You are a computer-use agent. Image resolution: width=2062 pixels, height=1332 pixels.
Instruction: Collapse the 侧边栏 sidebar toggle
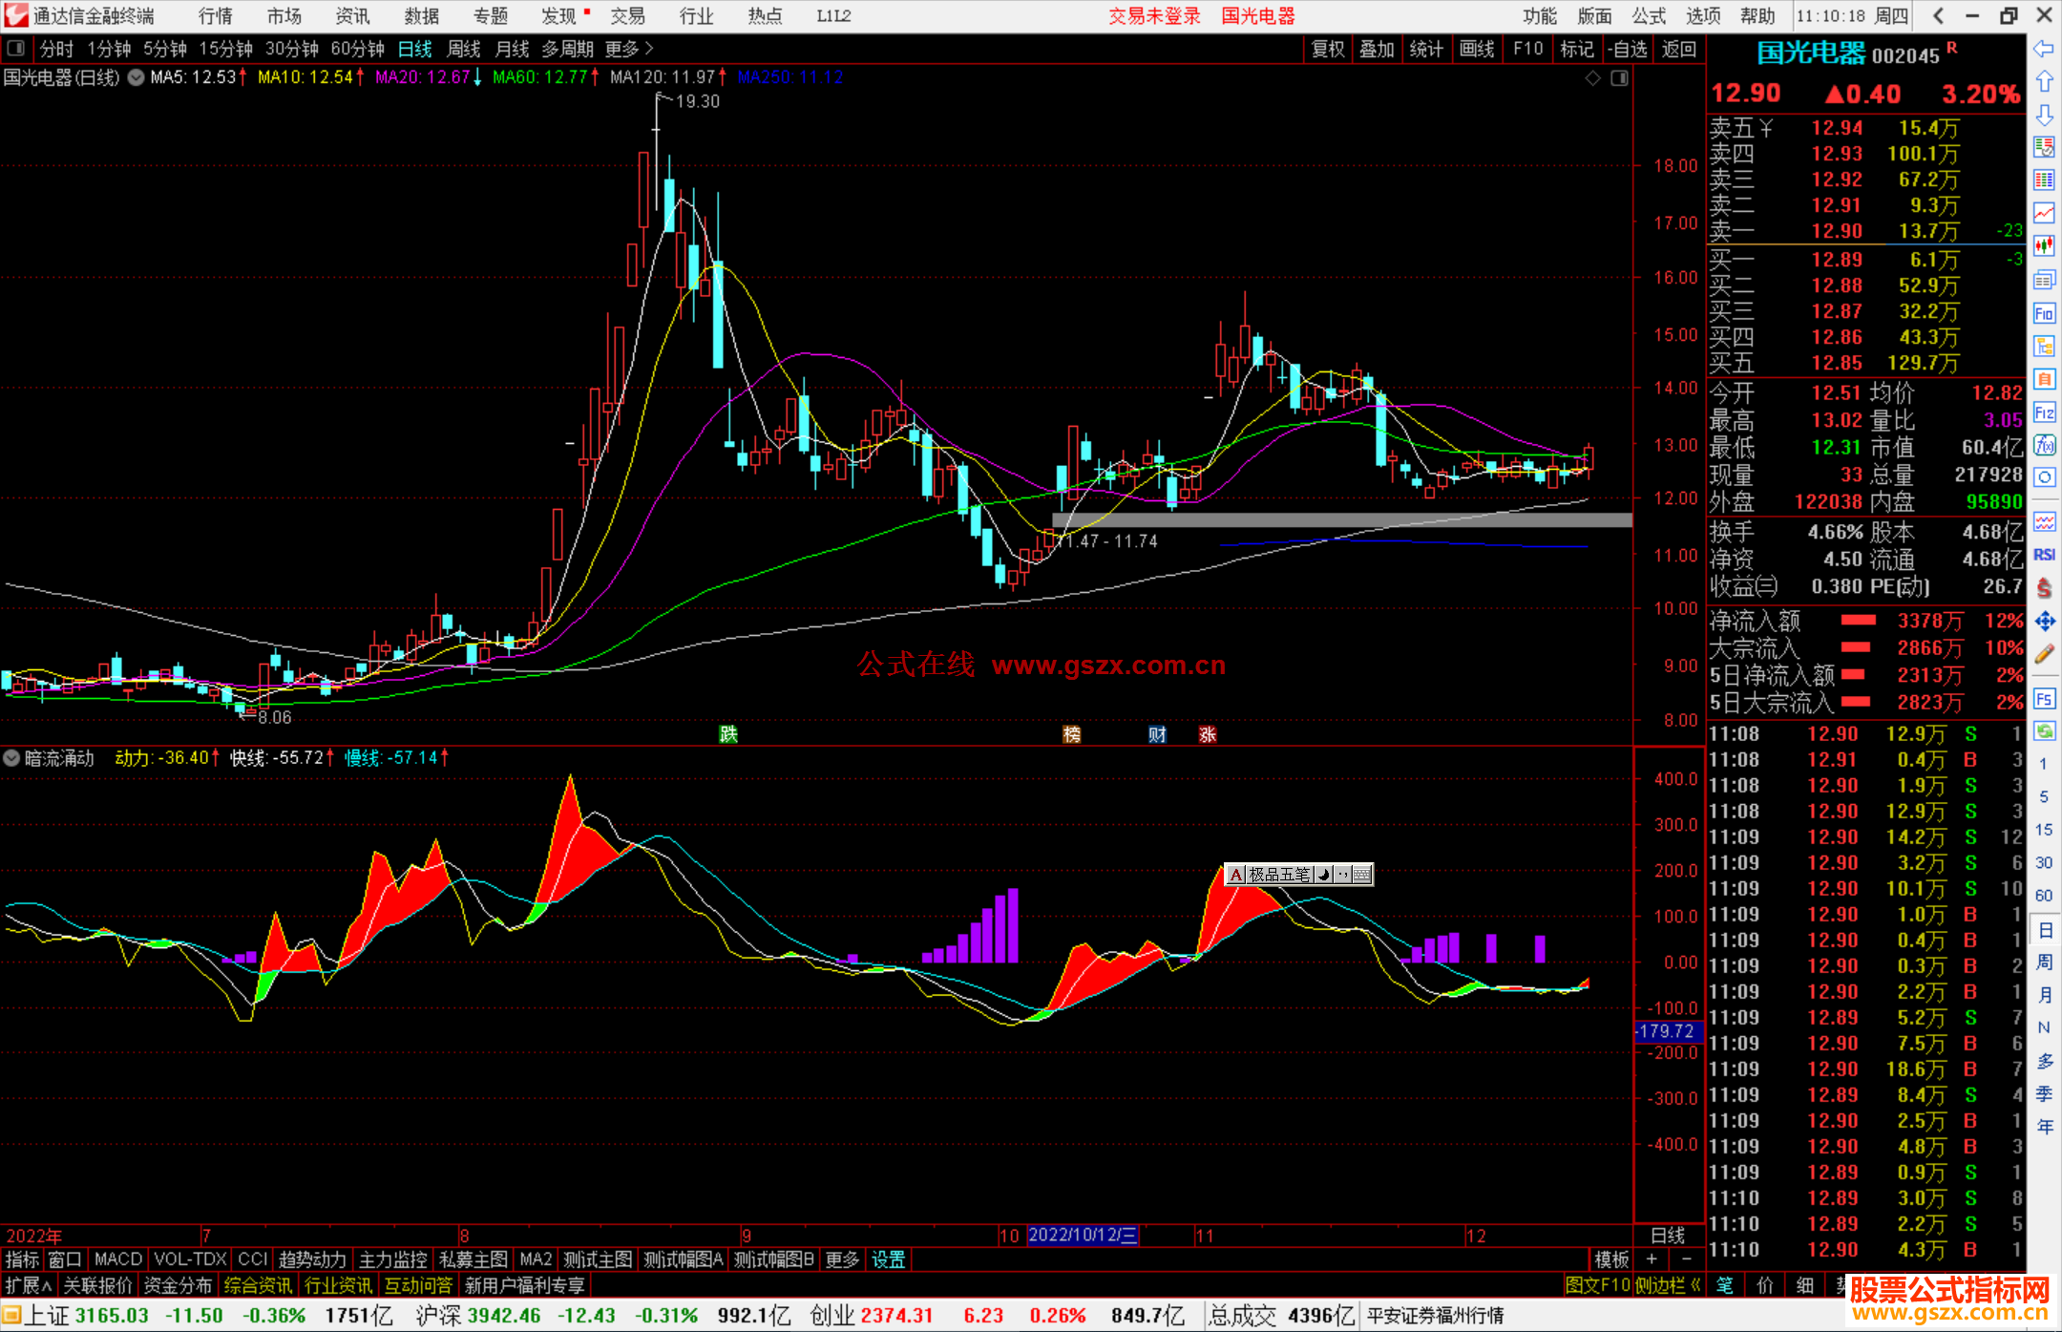pyautogui.click(x=1668, y=1285)
